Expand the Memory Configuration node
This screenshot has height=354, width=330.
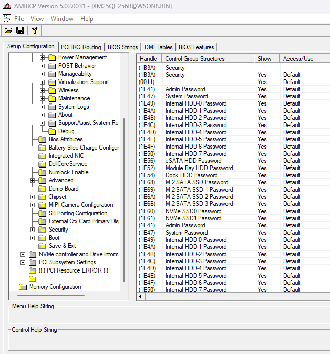click(13, 287)
